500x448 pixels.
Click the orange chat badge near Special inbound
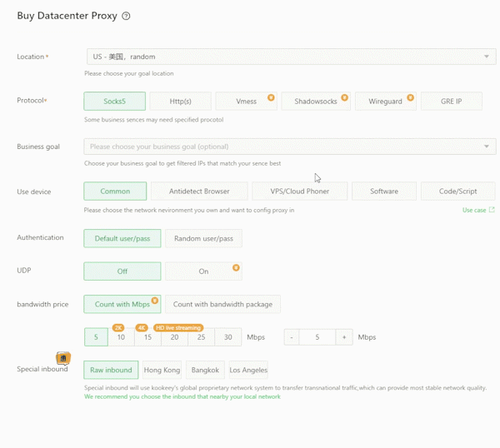62,358
